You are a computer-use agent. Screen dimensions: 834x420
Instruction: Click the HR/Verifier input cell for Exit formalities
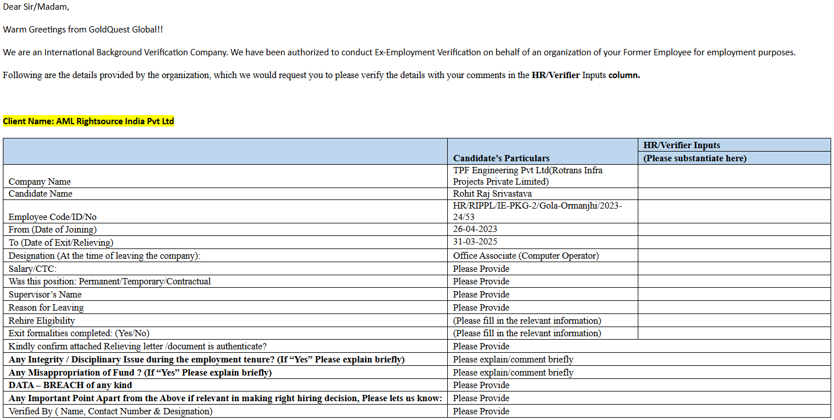(734, 333)
